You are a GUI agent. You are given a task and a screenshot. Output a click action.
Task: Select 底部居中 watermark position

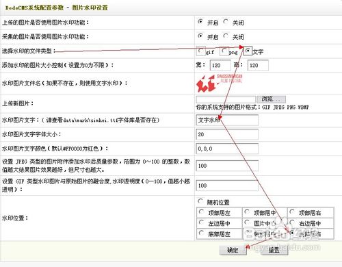247,233
